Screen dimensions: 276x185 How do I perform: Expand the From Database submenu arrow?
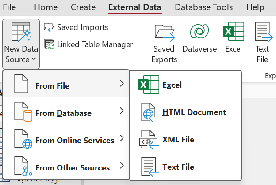[x=122, y=111]
